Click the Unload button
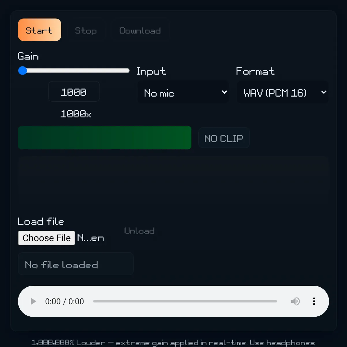This screenshot has width=347, height=347. pos(139,230)
